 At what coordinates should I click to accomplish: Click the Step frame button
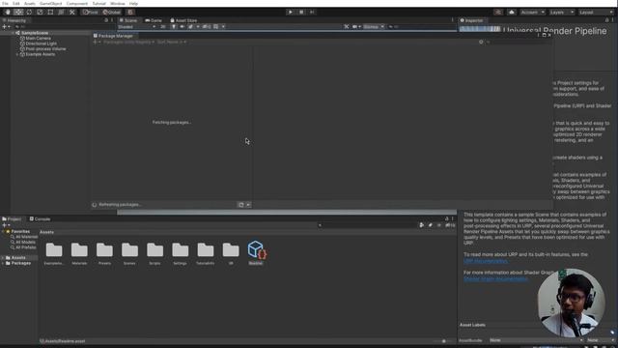point(312,13)
